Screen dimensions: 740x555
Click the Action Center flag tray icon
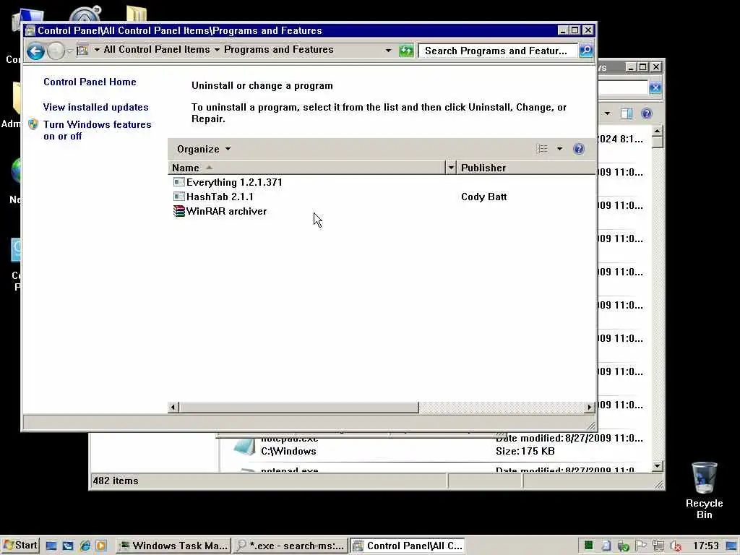tap(640, 546)
